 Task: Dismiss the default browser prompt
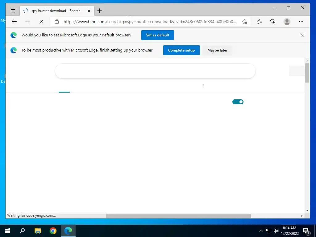coord(302,35)
